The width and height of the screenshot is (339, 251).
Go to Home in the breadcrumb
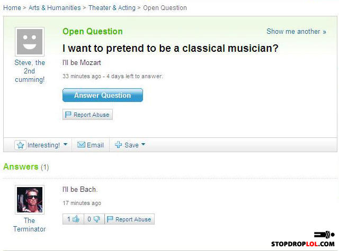(12, 8)
